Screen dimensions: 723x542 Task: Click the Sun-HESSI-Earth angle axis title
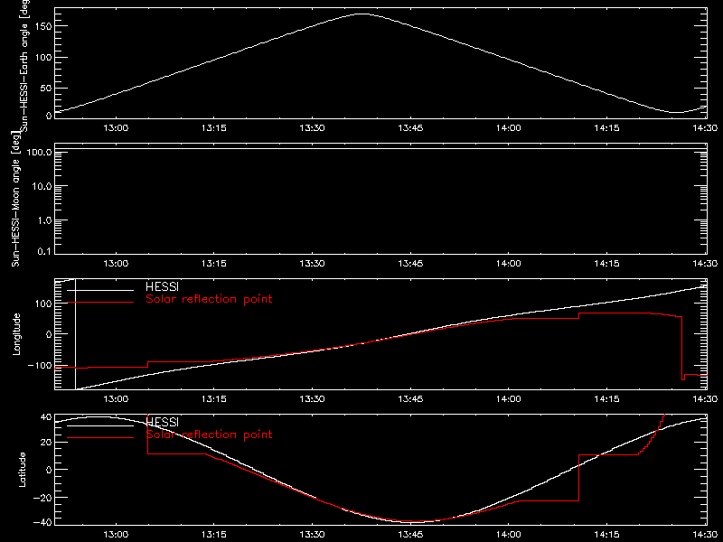click(24, 66)
